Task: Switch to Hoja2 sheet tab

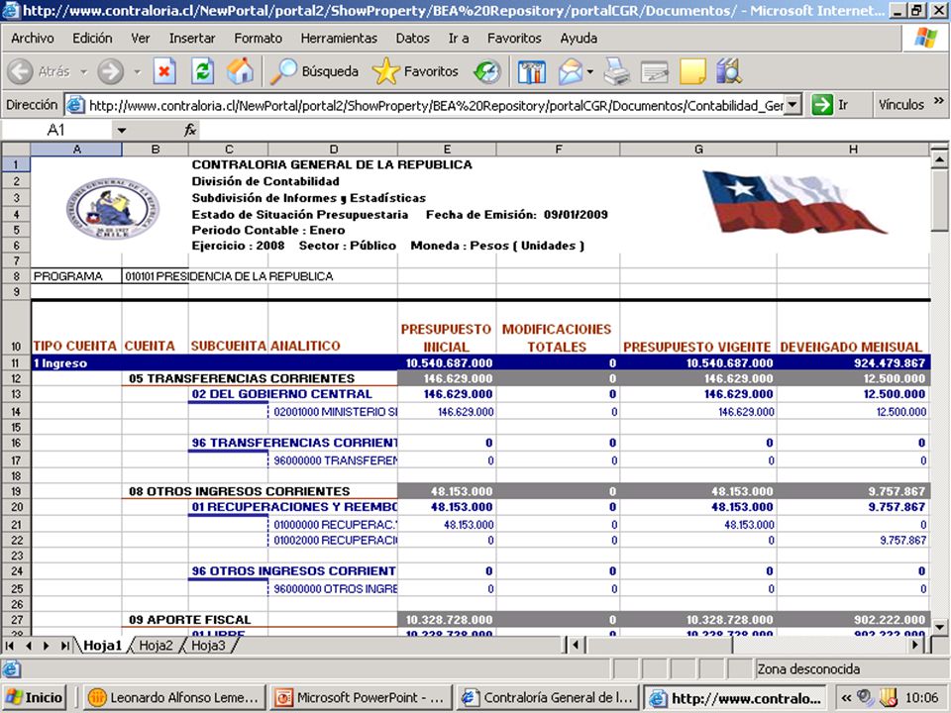Action: coord(156,645)
